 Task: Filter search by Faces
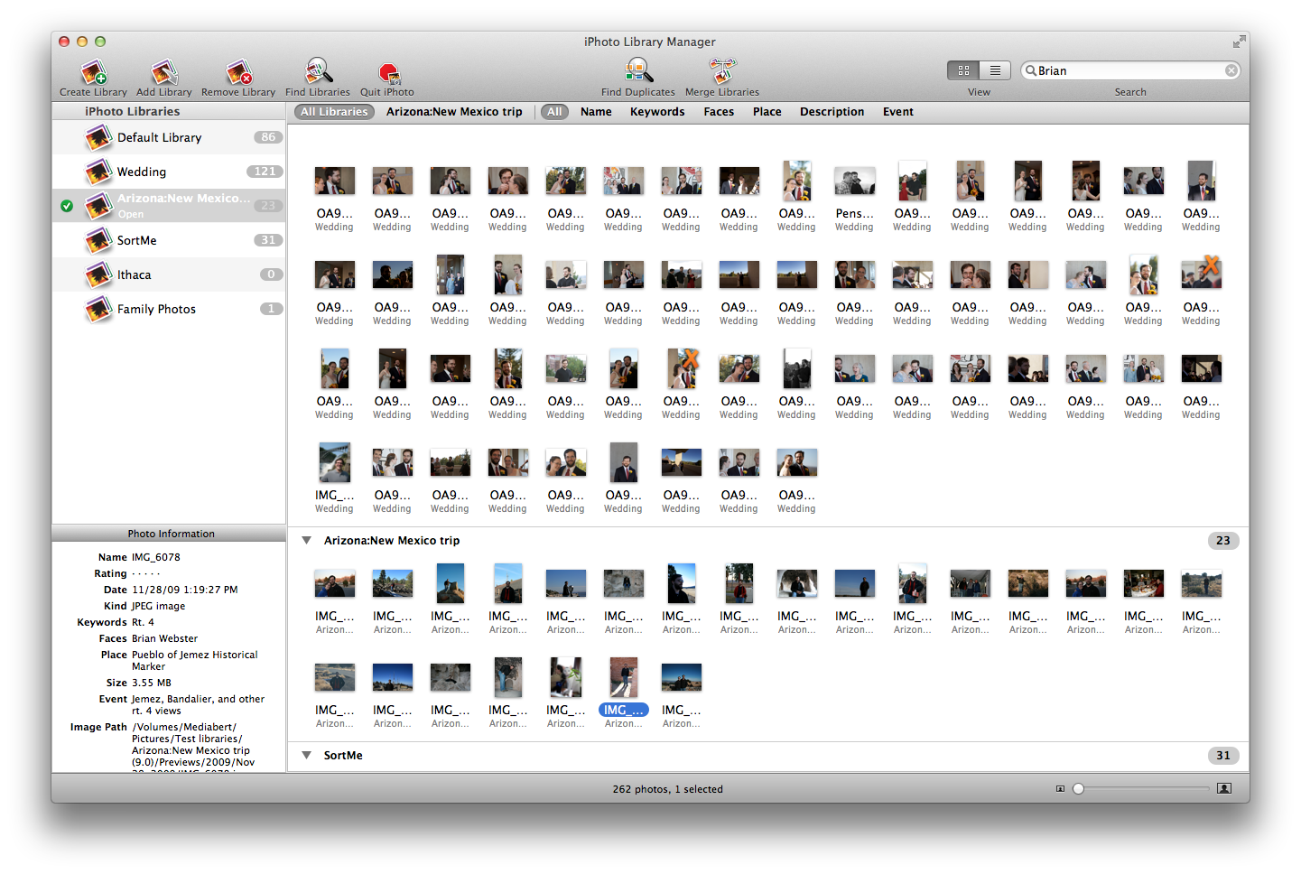718,112
